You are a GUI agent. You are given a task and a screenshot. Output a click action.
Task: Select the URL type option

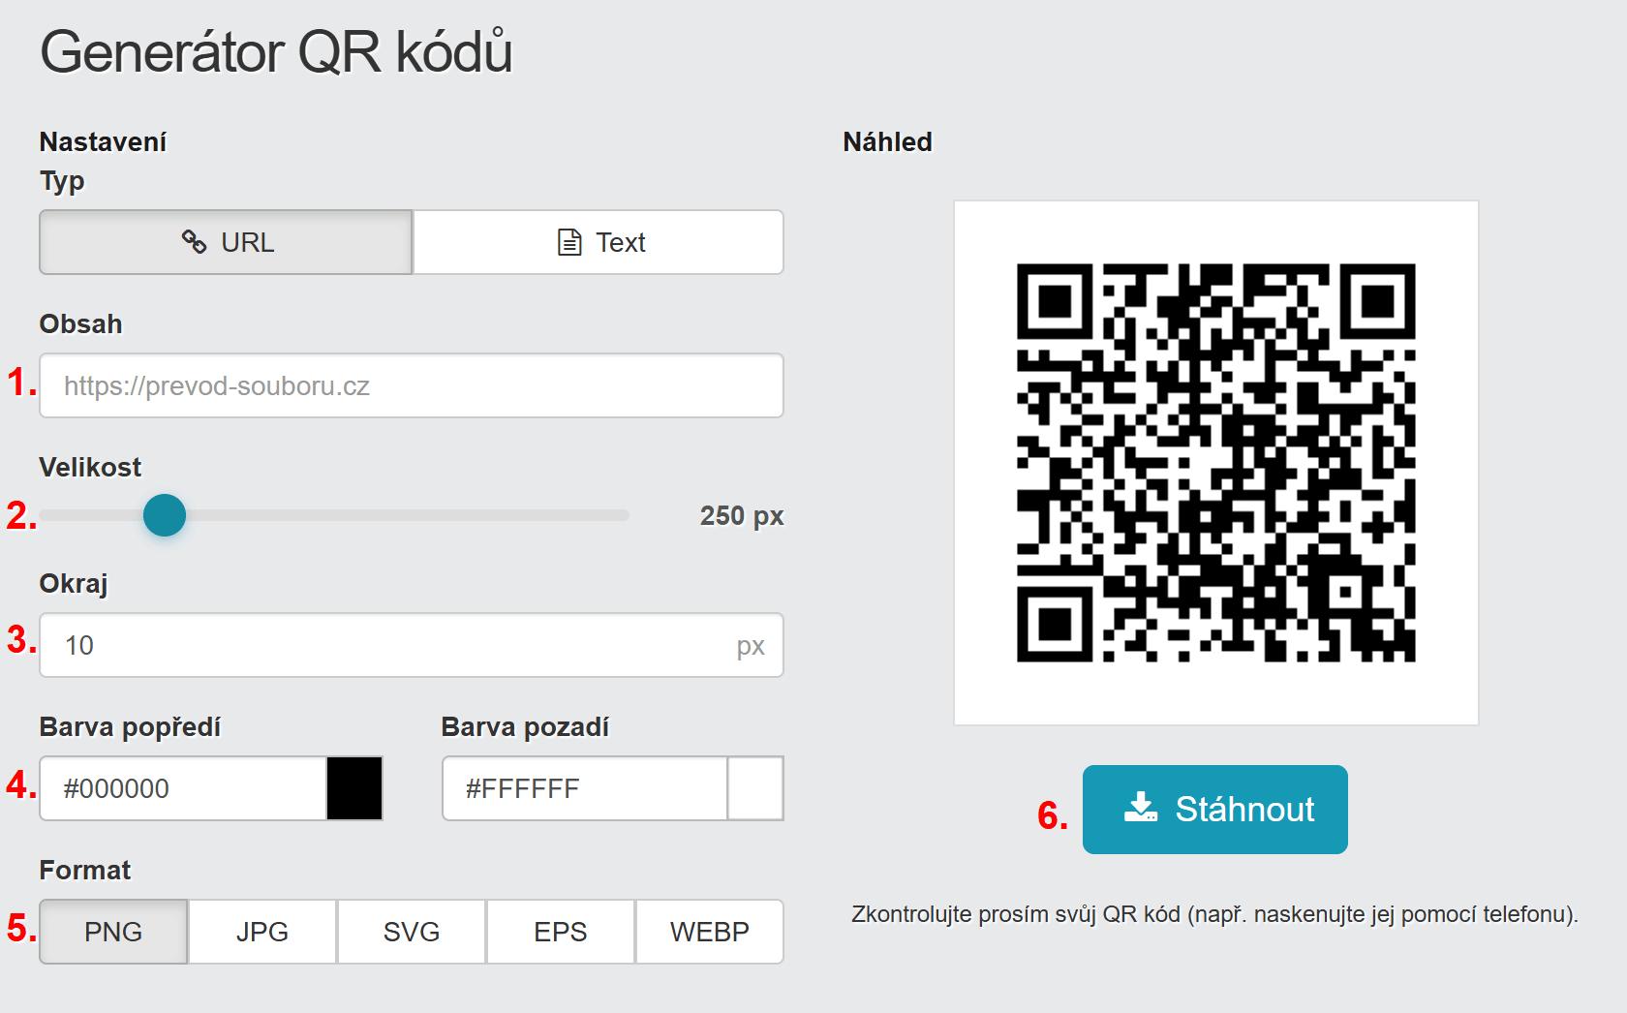227,242
